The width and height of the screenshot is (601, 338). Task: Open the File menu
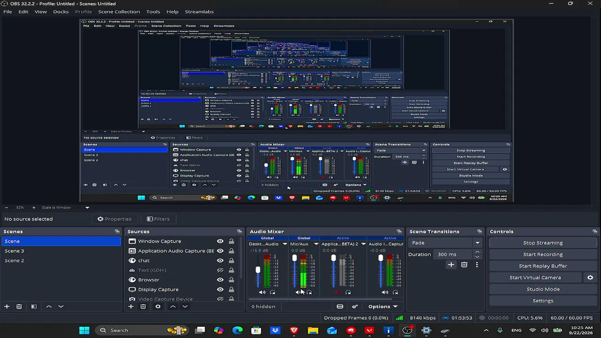[x=8, y=11]
